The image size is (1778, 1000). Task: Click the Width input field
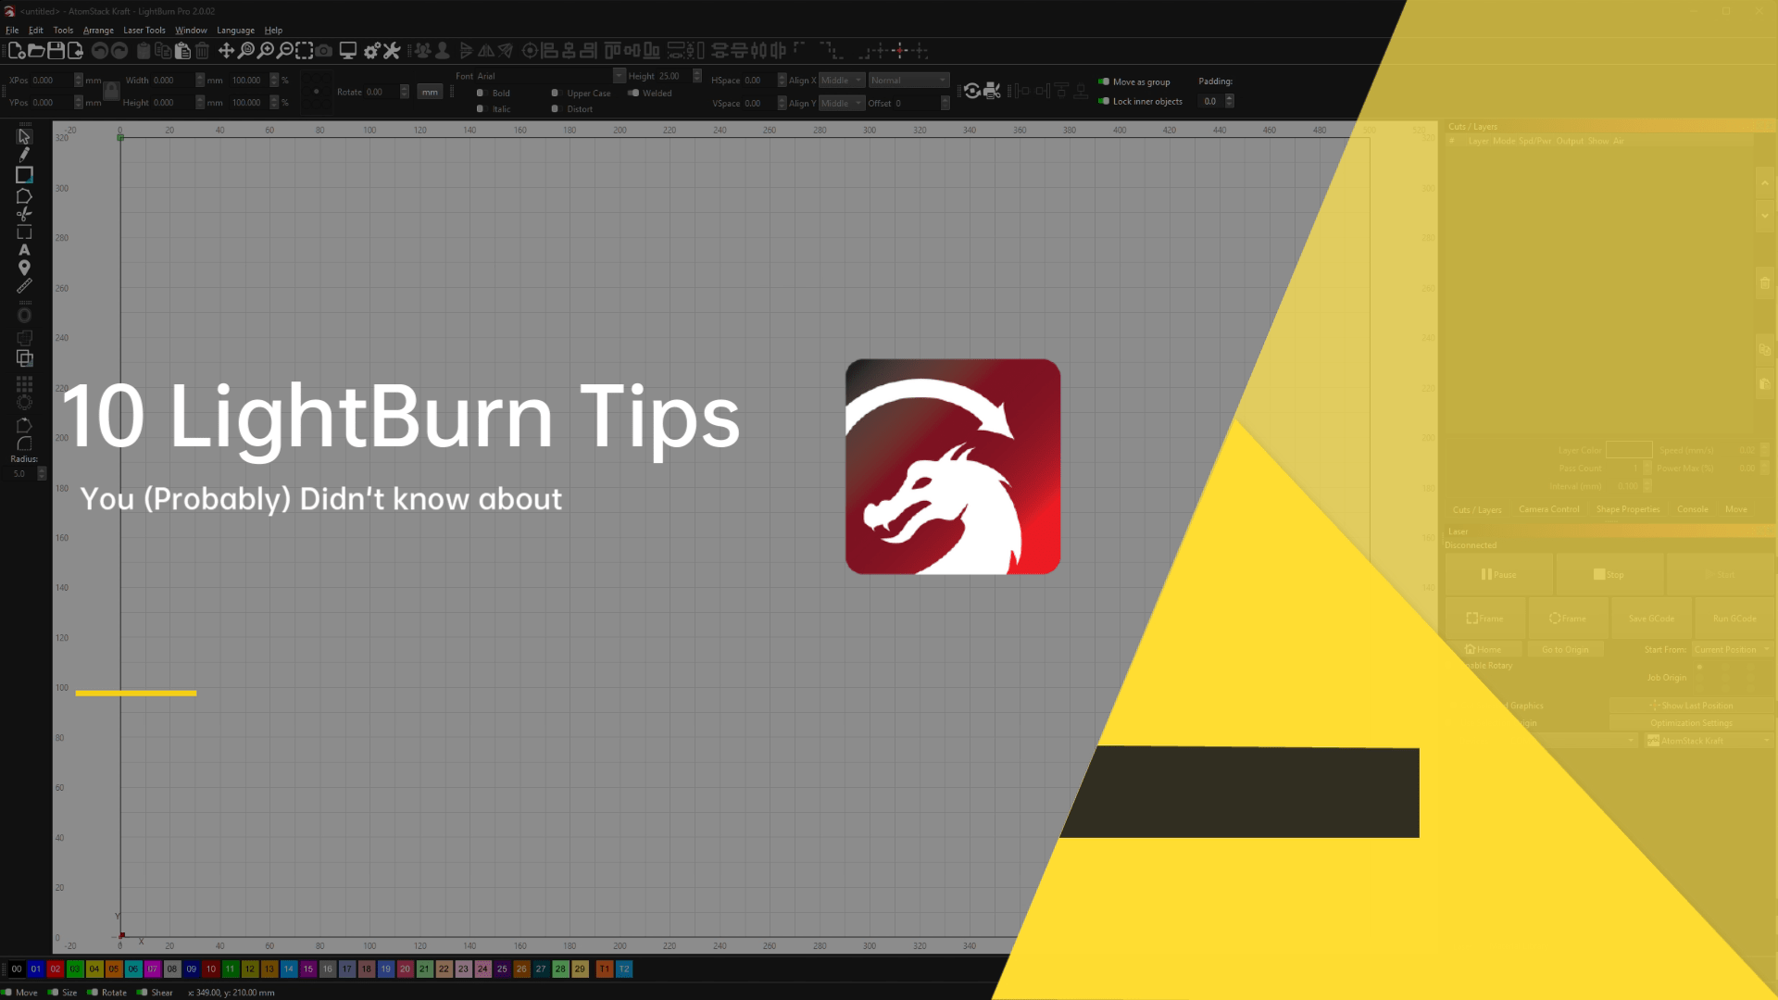(x=173, y=81)
